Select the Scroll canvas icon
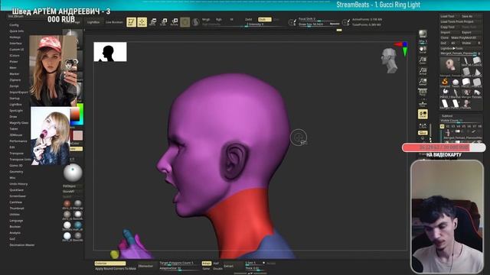 pyautogui.click(x=423, y=50)
